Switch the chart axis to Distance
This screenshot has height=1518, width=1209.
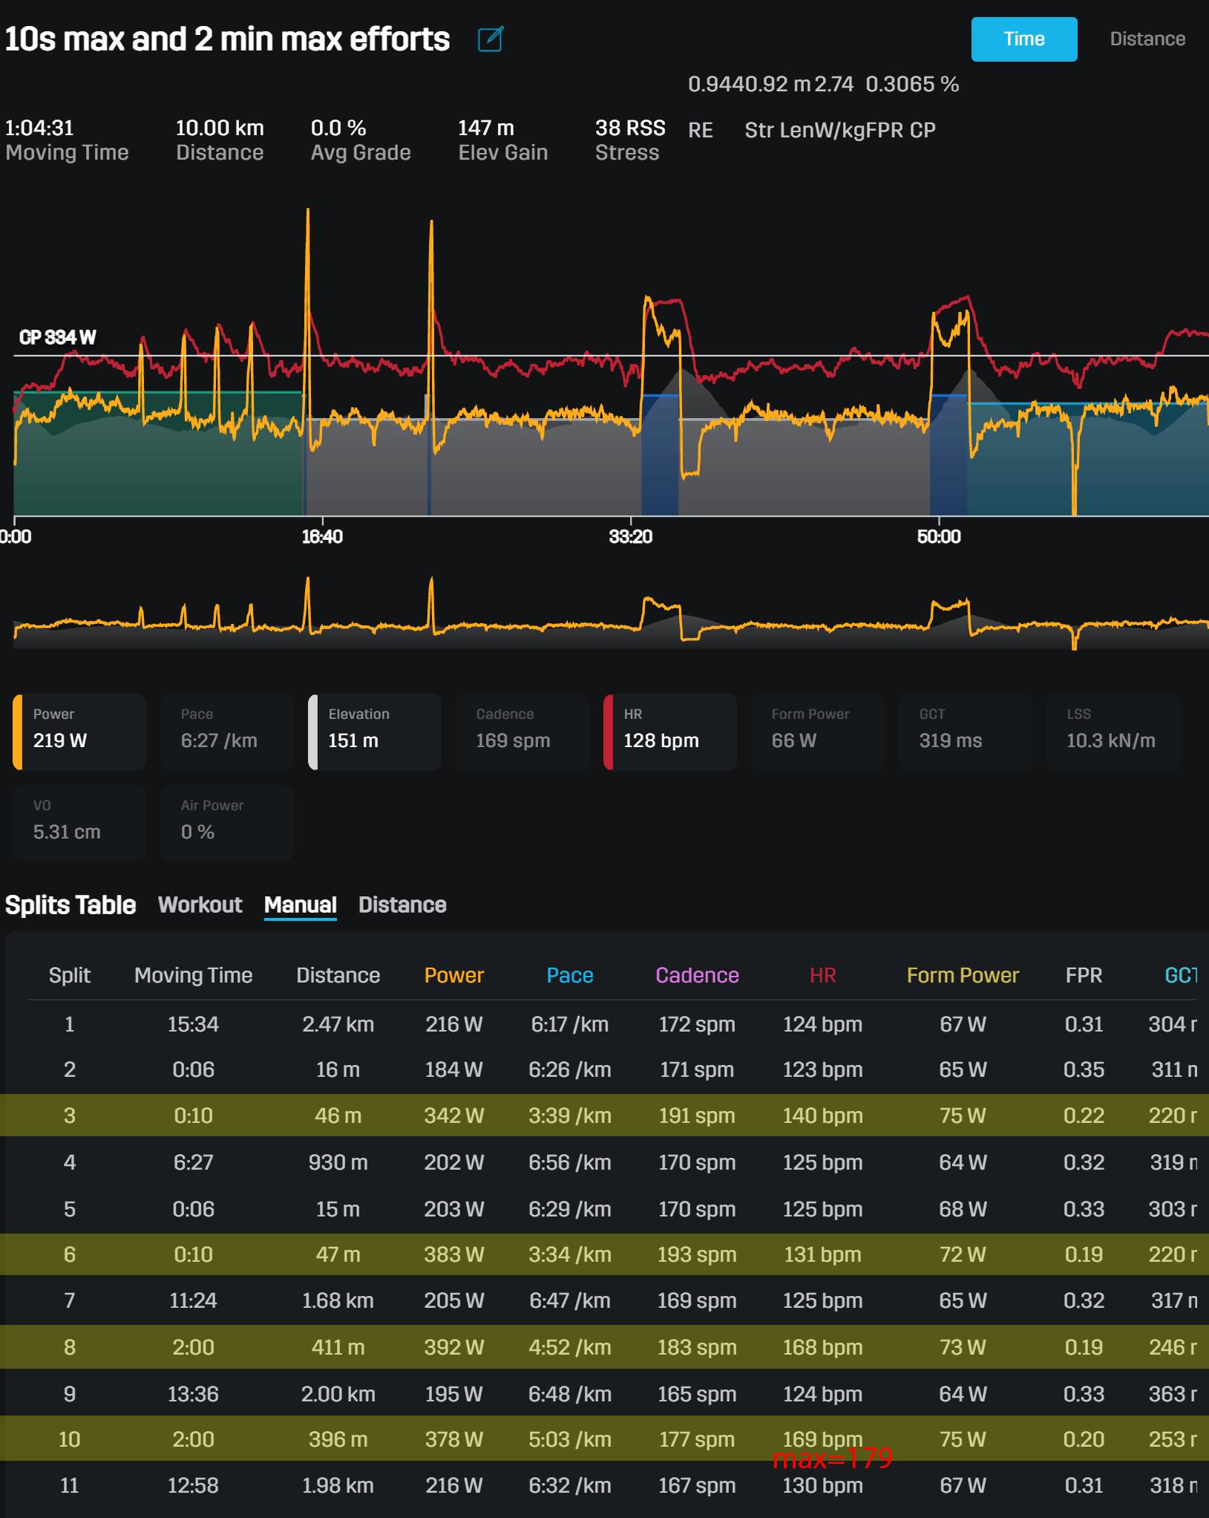click(1147, 39)
